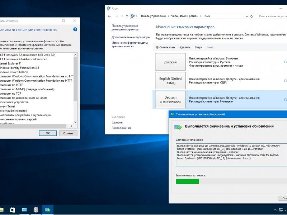
Task: Click Вверх to move language up
Action: click(198, 47)
